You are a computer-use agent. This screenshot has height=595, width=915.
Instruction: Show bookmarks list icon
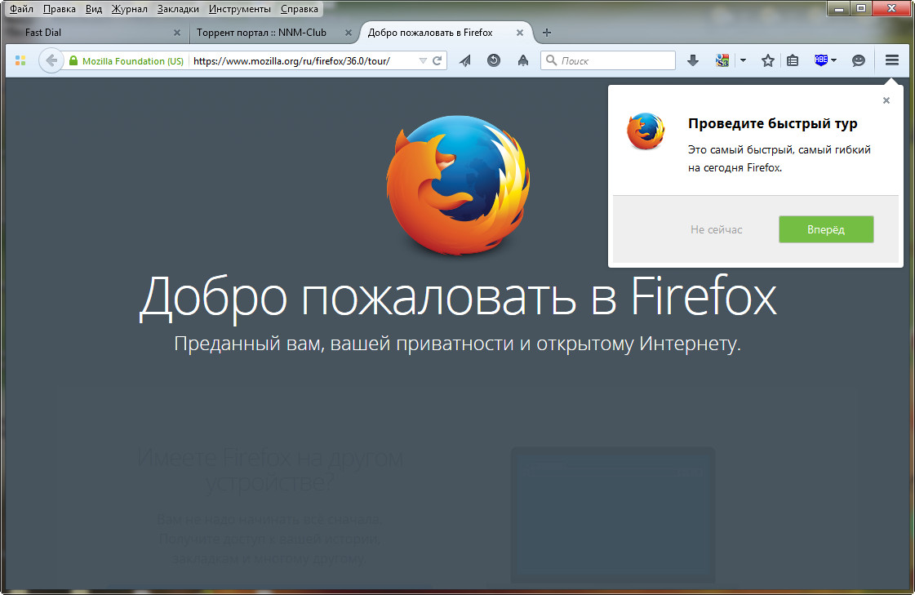click(793, 60)
